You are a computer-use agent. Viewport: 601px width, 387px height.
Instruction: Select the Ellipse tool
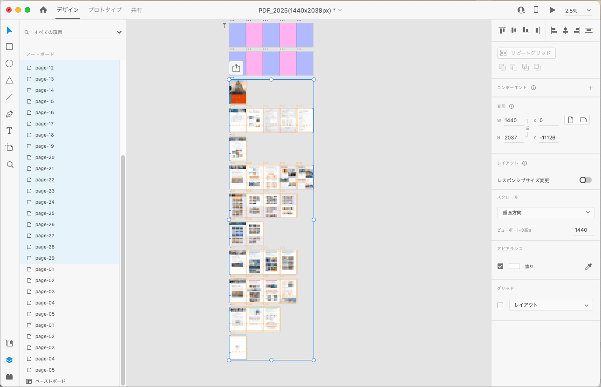click(x=9, y=64)
